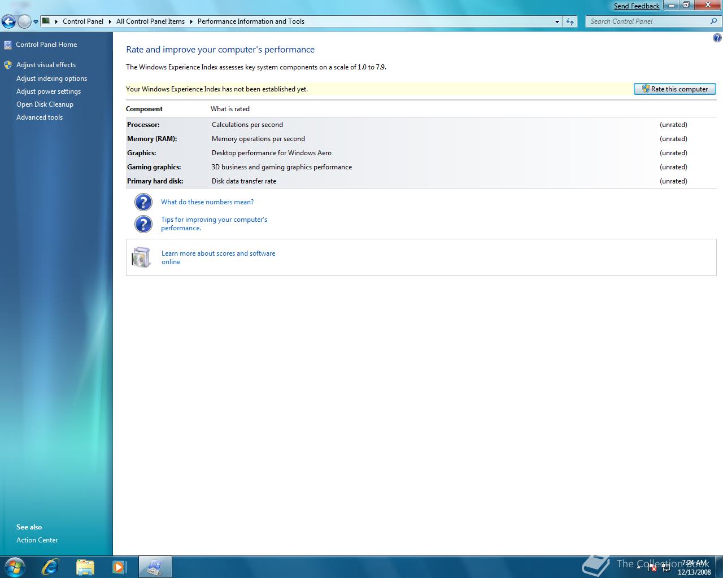The height and width of the screenshot is (578, 723).
Task: Open the Windows Start orb
Action: 15,567
